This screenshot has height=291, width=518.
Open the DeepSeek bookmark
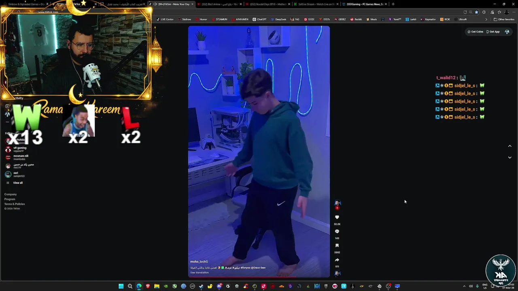click(x=278, y=19)
